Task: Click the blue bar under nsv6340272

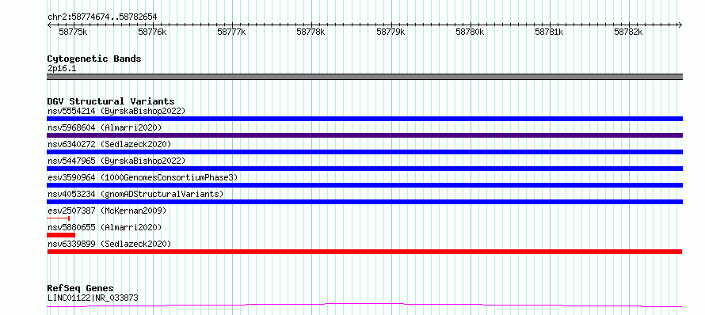Action: [x=364, y=152]
